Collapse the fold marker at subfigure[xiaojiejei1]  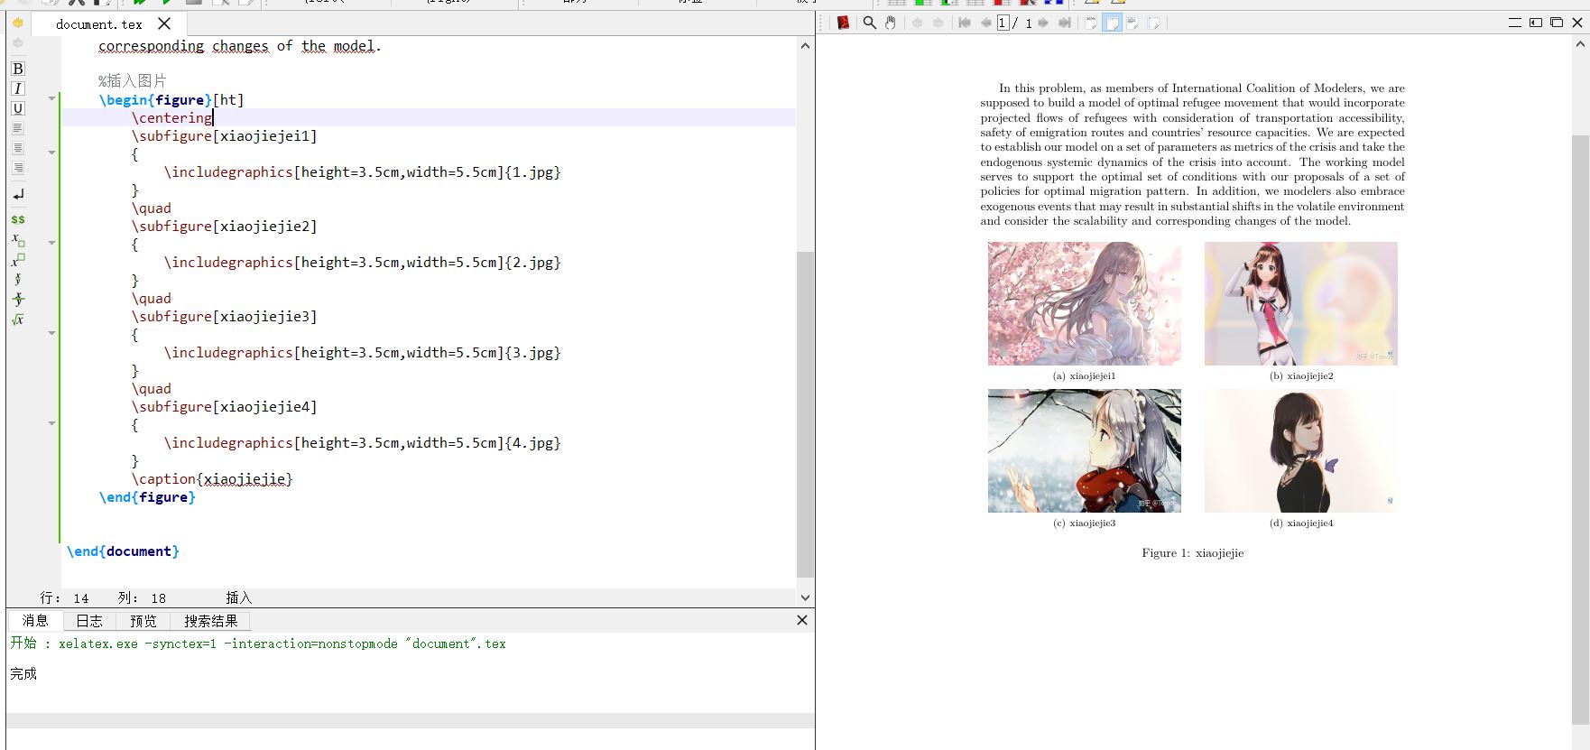click(x=51, y=153)
